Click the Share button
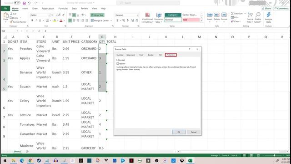Image resolution: width=291 pixels, height=164 pixels. pos(266,9)
